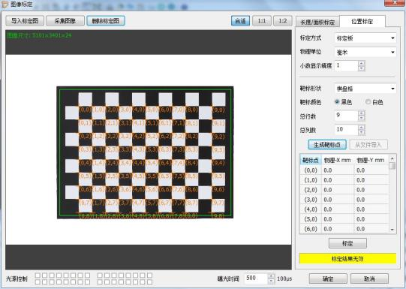Click the 导入标定图 button
This screenshot has width=406, height=289.
click(25, 21)
